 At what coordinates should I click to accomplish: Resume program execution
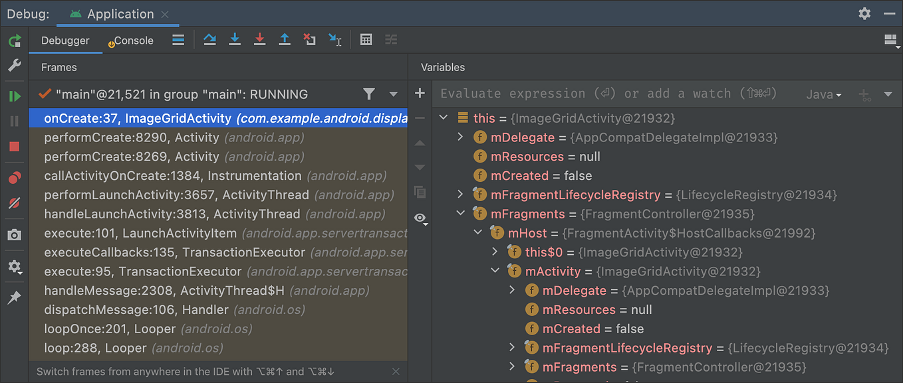[x=14, y=96]
